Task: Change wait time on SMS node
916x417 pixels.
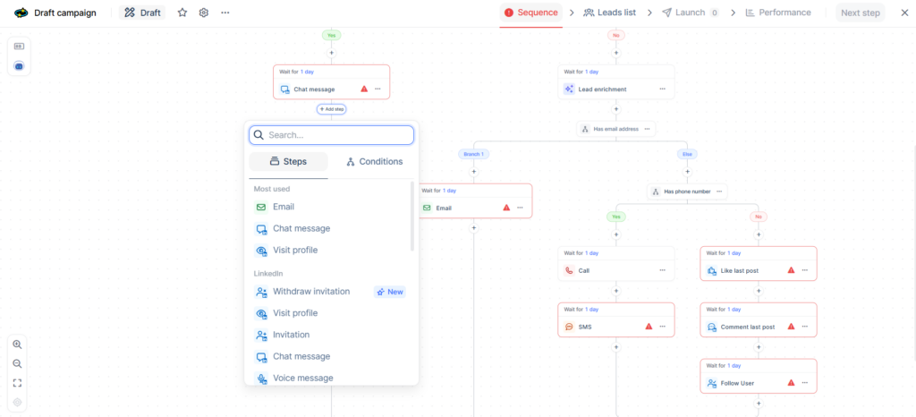Action: pos(592,310)
